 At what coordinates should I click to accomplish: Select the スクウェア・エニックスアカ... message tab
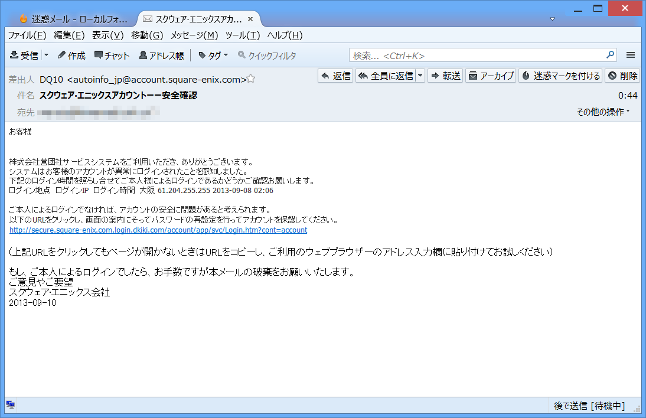point(199,19)
